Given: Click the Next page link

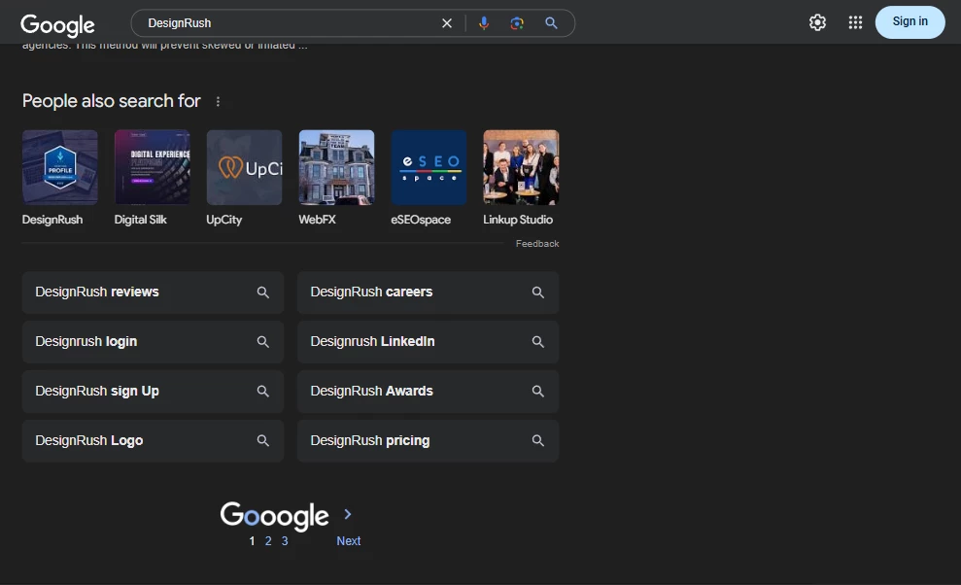Looking at the screenshot, I should 348,541.
